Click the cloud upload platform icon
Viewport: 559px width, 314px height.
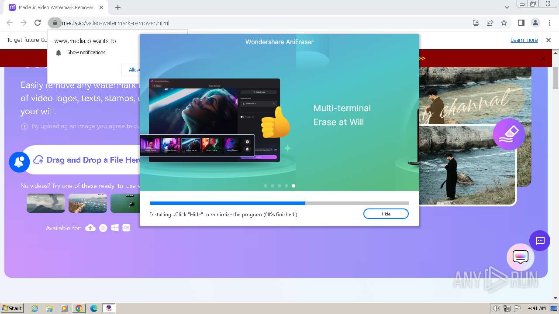pyautogui.click(x=90, y=228)
